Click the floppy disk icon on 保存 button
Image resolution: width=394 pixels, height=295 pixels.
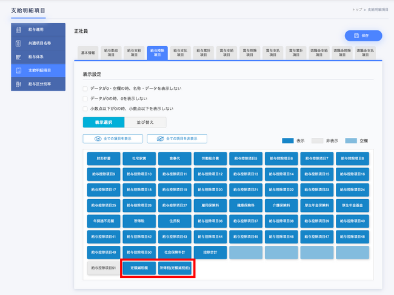356,36
